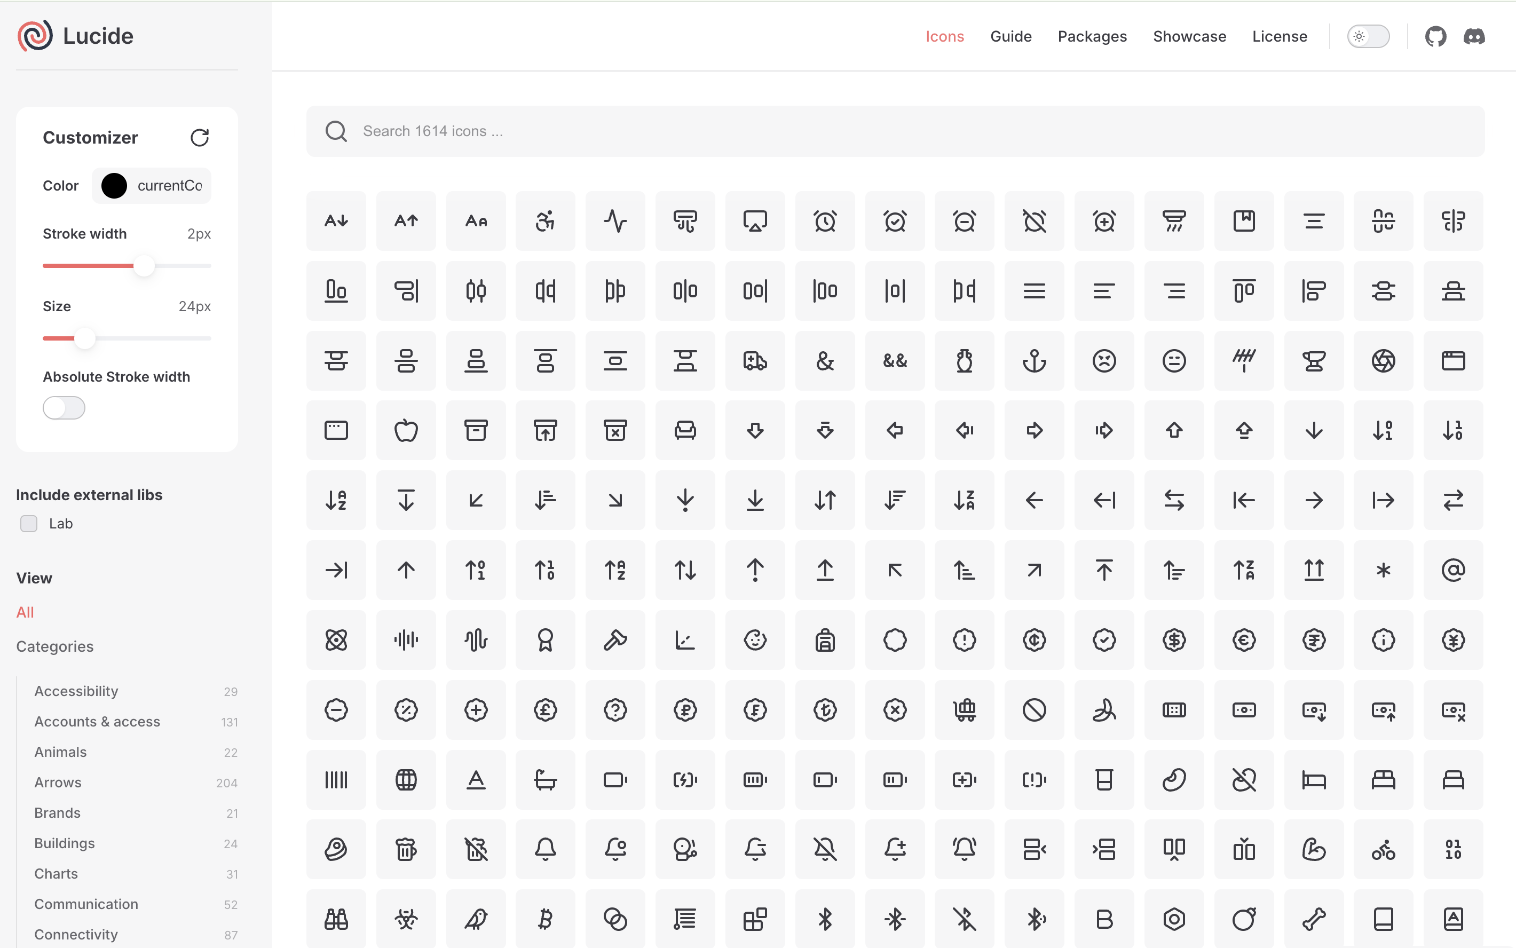Switch to the Guide page
This screenshot has height=948, width=1516.
pyautogui.click(x=1010, y=36)
